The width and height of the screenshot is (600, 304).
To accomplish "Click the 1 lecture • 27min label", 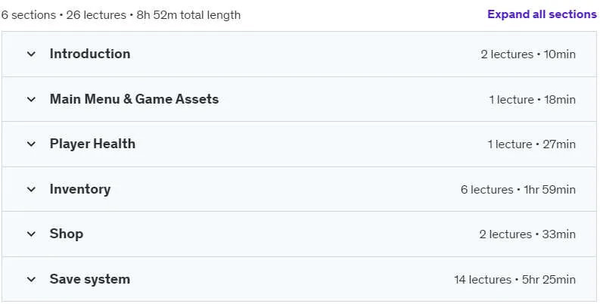I will coord(531,144).
